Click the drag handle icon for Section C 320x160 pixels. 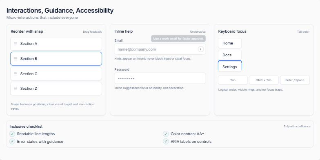click(x=16, y=73)
